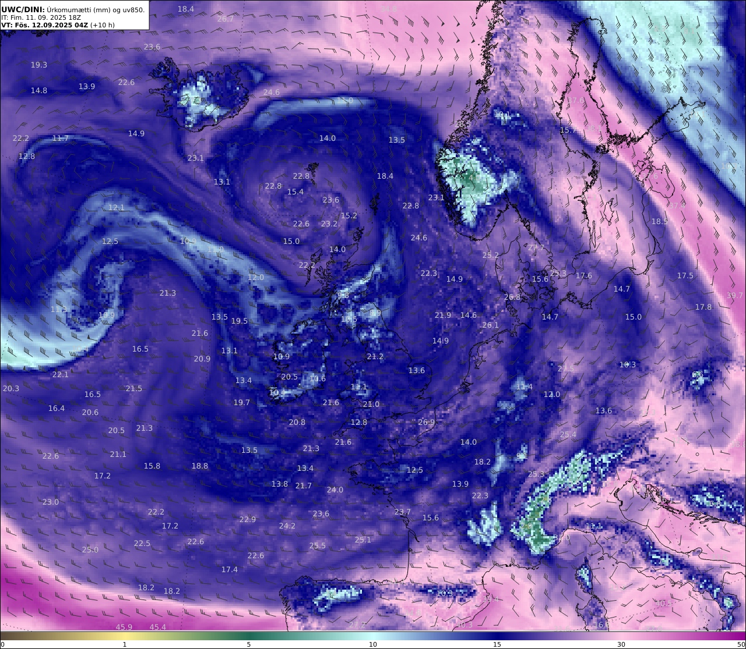
Task: Select the 19.3 value on the map
Action: tap(39, 65)
